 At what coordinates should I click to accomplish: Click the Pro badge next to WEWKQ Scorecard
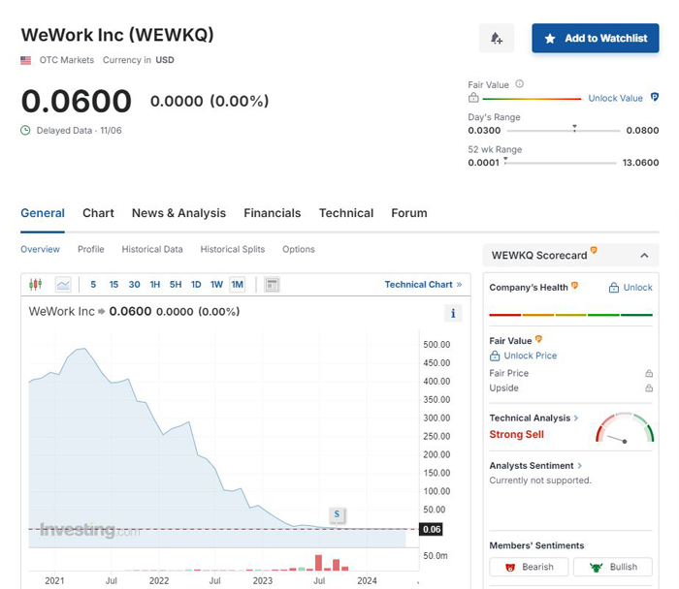pos(594,250)
